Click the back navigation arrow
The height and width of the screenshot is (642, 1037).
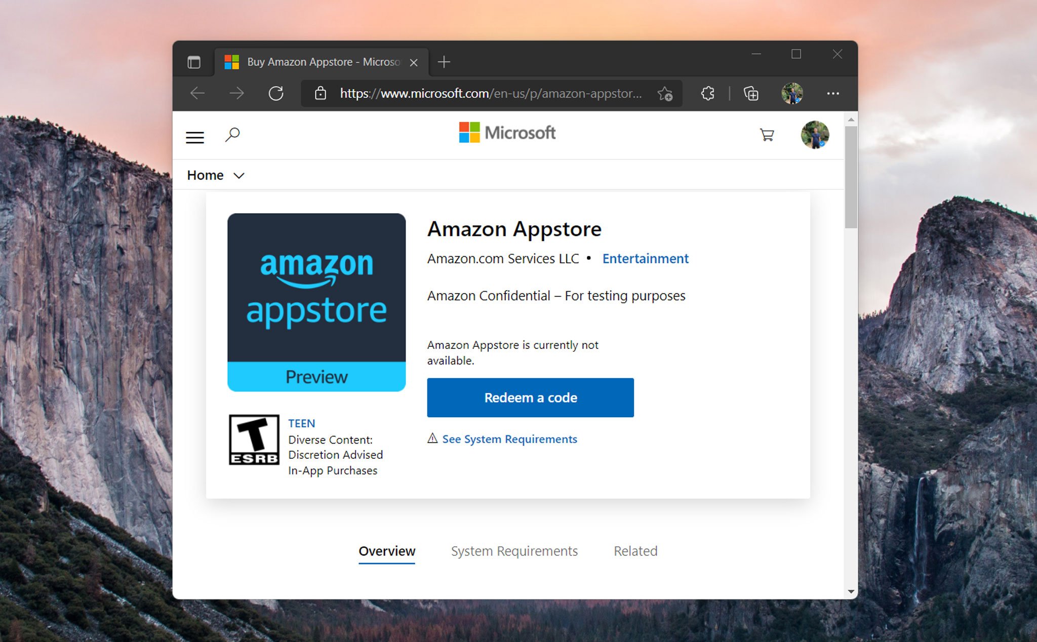click(x=197, y=93)
